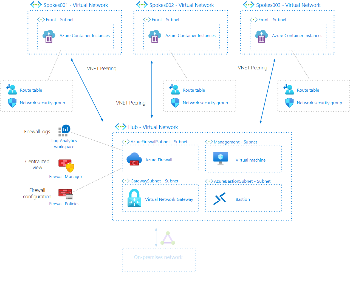The image size is (350, 282).
Task: Select the 'Hub - Virtual Network' title
Action: [x=153, y=127]
